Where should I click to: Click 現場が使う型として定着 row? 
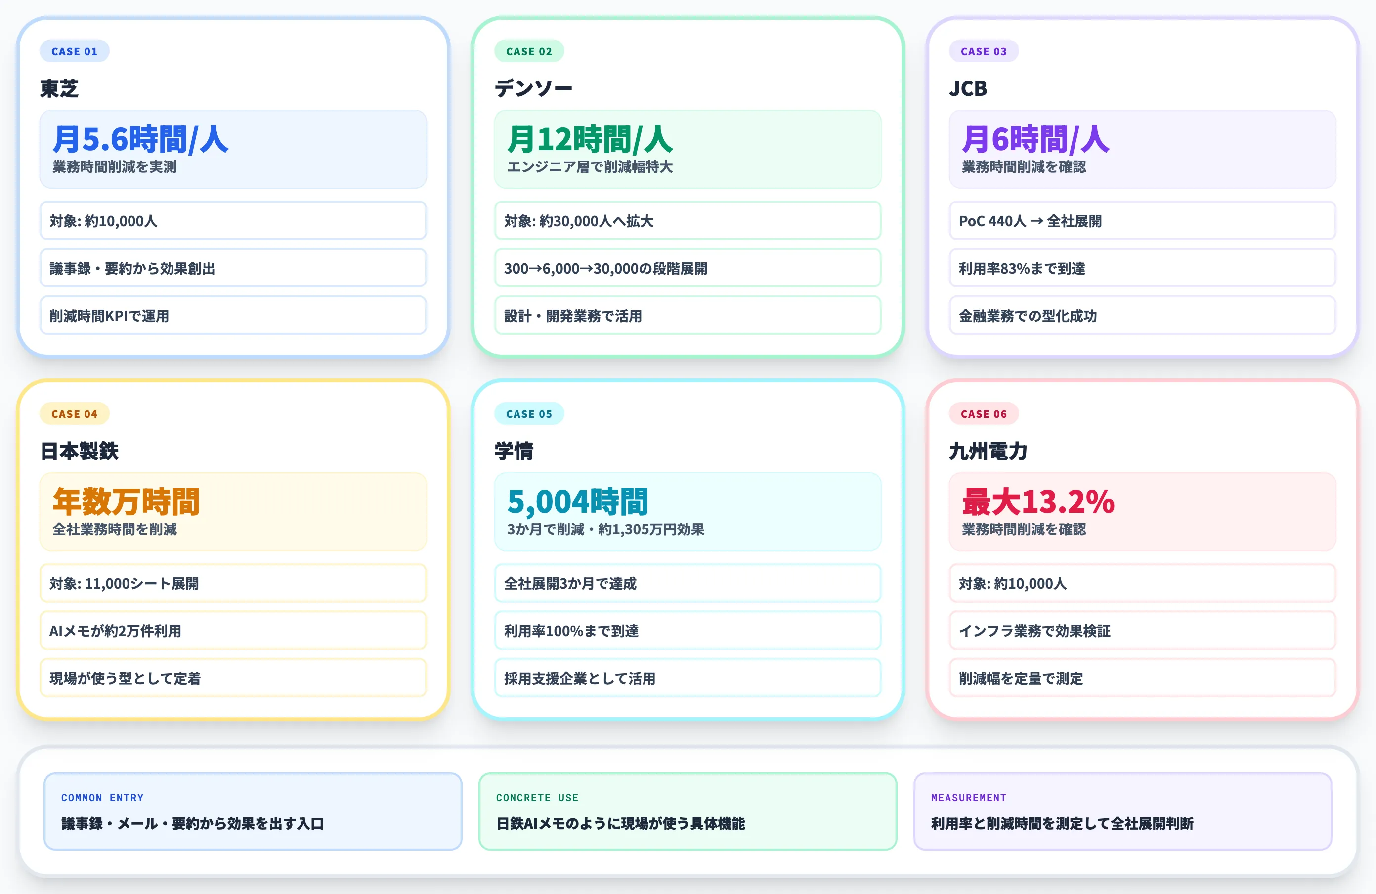[233, 678]
